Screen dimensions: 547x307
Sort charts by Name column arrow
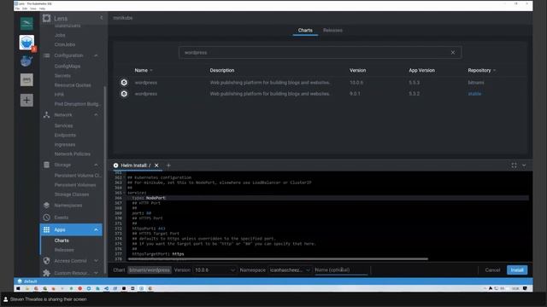point(151,70)
